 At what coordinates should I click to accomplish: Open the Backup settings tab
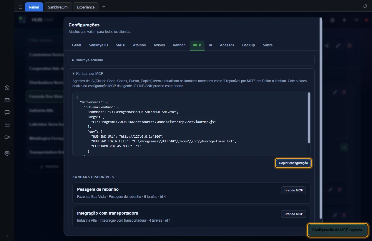(x=248, y=45)
